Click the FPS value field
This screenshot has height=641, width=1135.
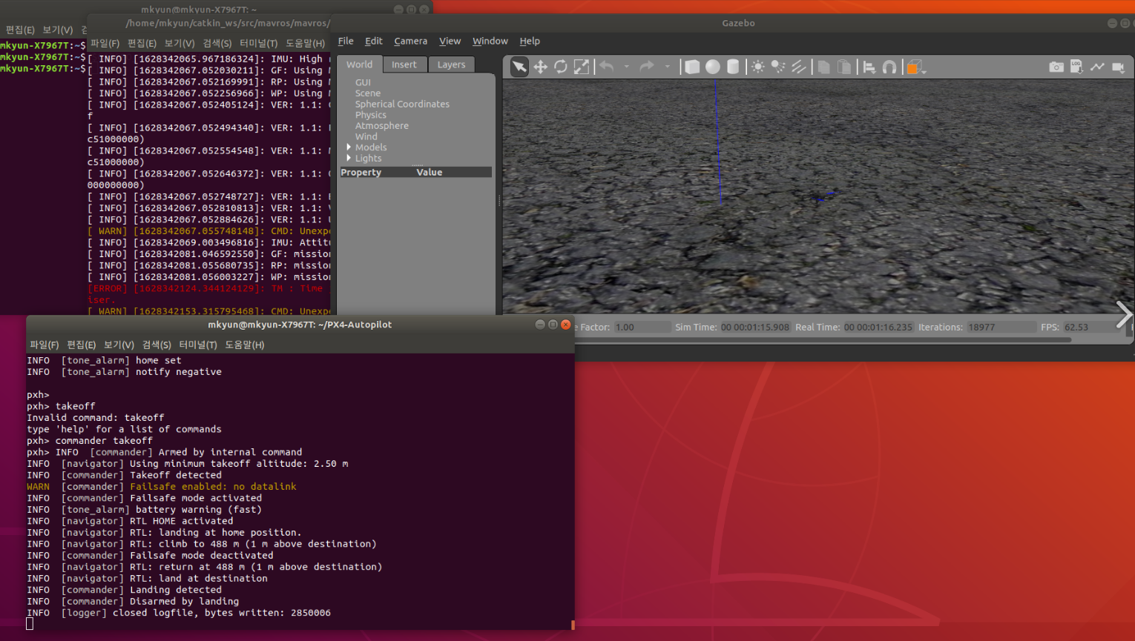(1092, 327)
